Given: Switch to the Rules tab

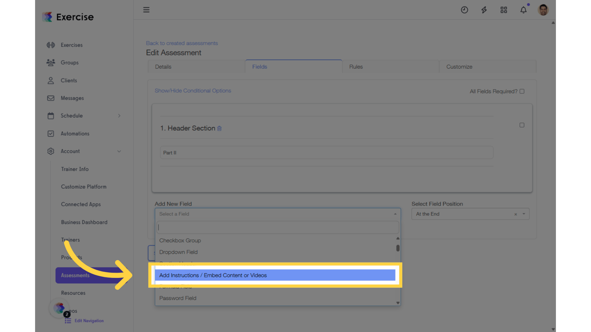Looking at the screenshot, I should coord(356,67).
